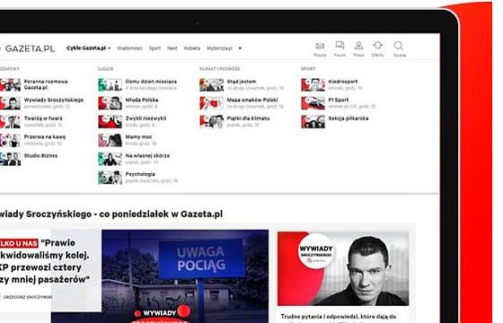Click the red U NAS badge
The image size is (503, 323).
coord(19,243)
